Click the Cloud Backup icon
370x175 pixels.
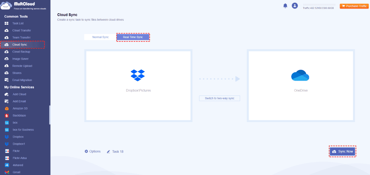click(7, 52)
